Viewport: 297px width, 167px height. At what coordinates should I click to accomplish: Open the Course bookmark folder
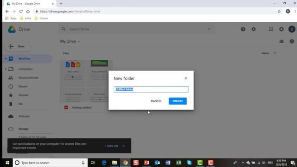41,18
